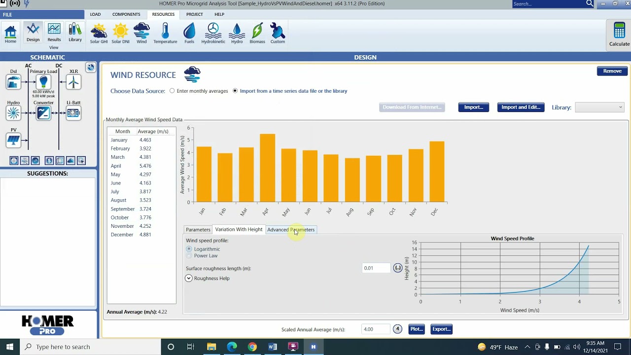631x355 pixels.
Task: Click the cloud emissions icon below schematic
Action: point(70,161)
